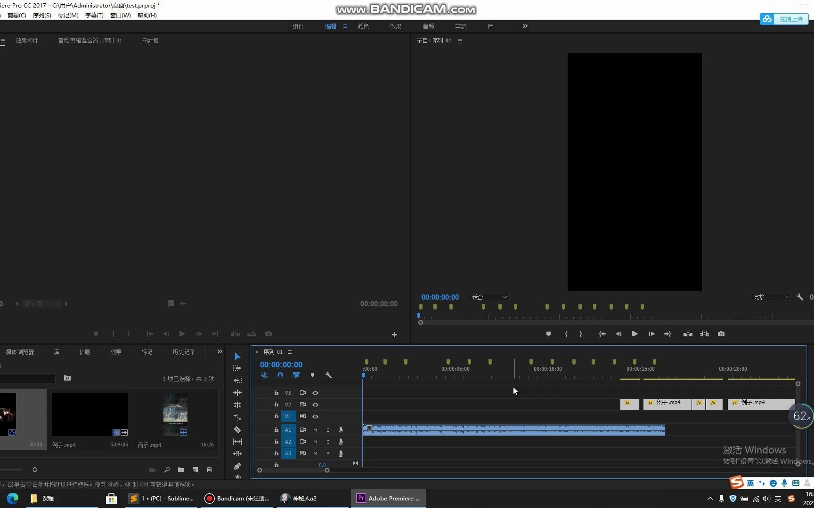Open 历史记录 tab
This screenshot has height=508, width=814.
pyautogui.click(x=184, y=352)
